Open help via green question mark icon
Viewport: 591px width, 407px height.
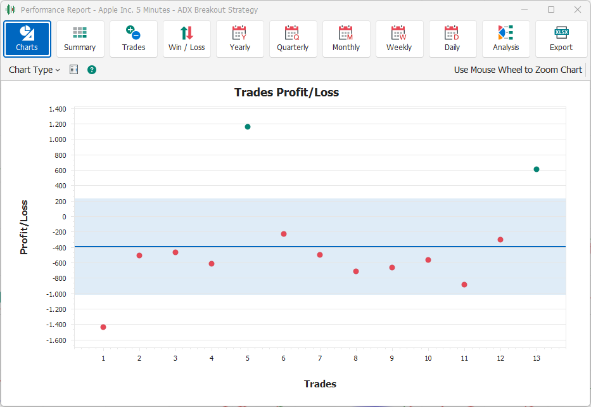[92, 70]
